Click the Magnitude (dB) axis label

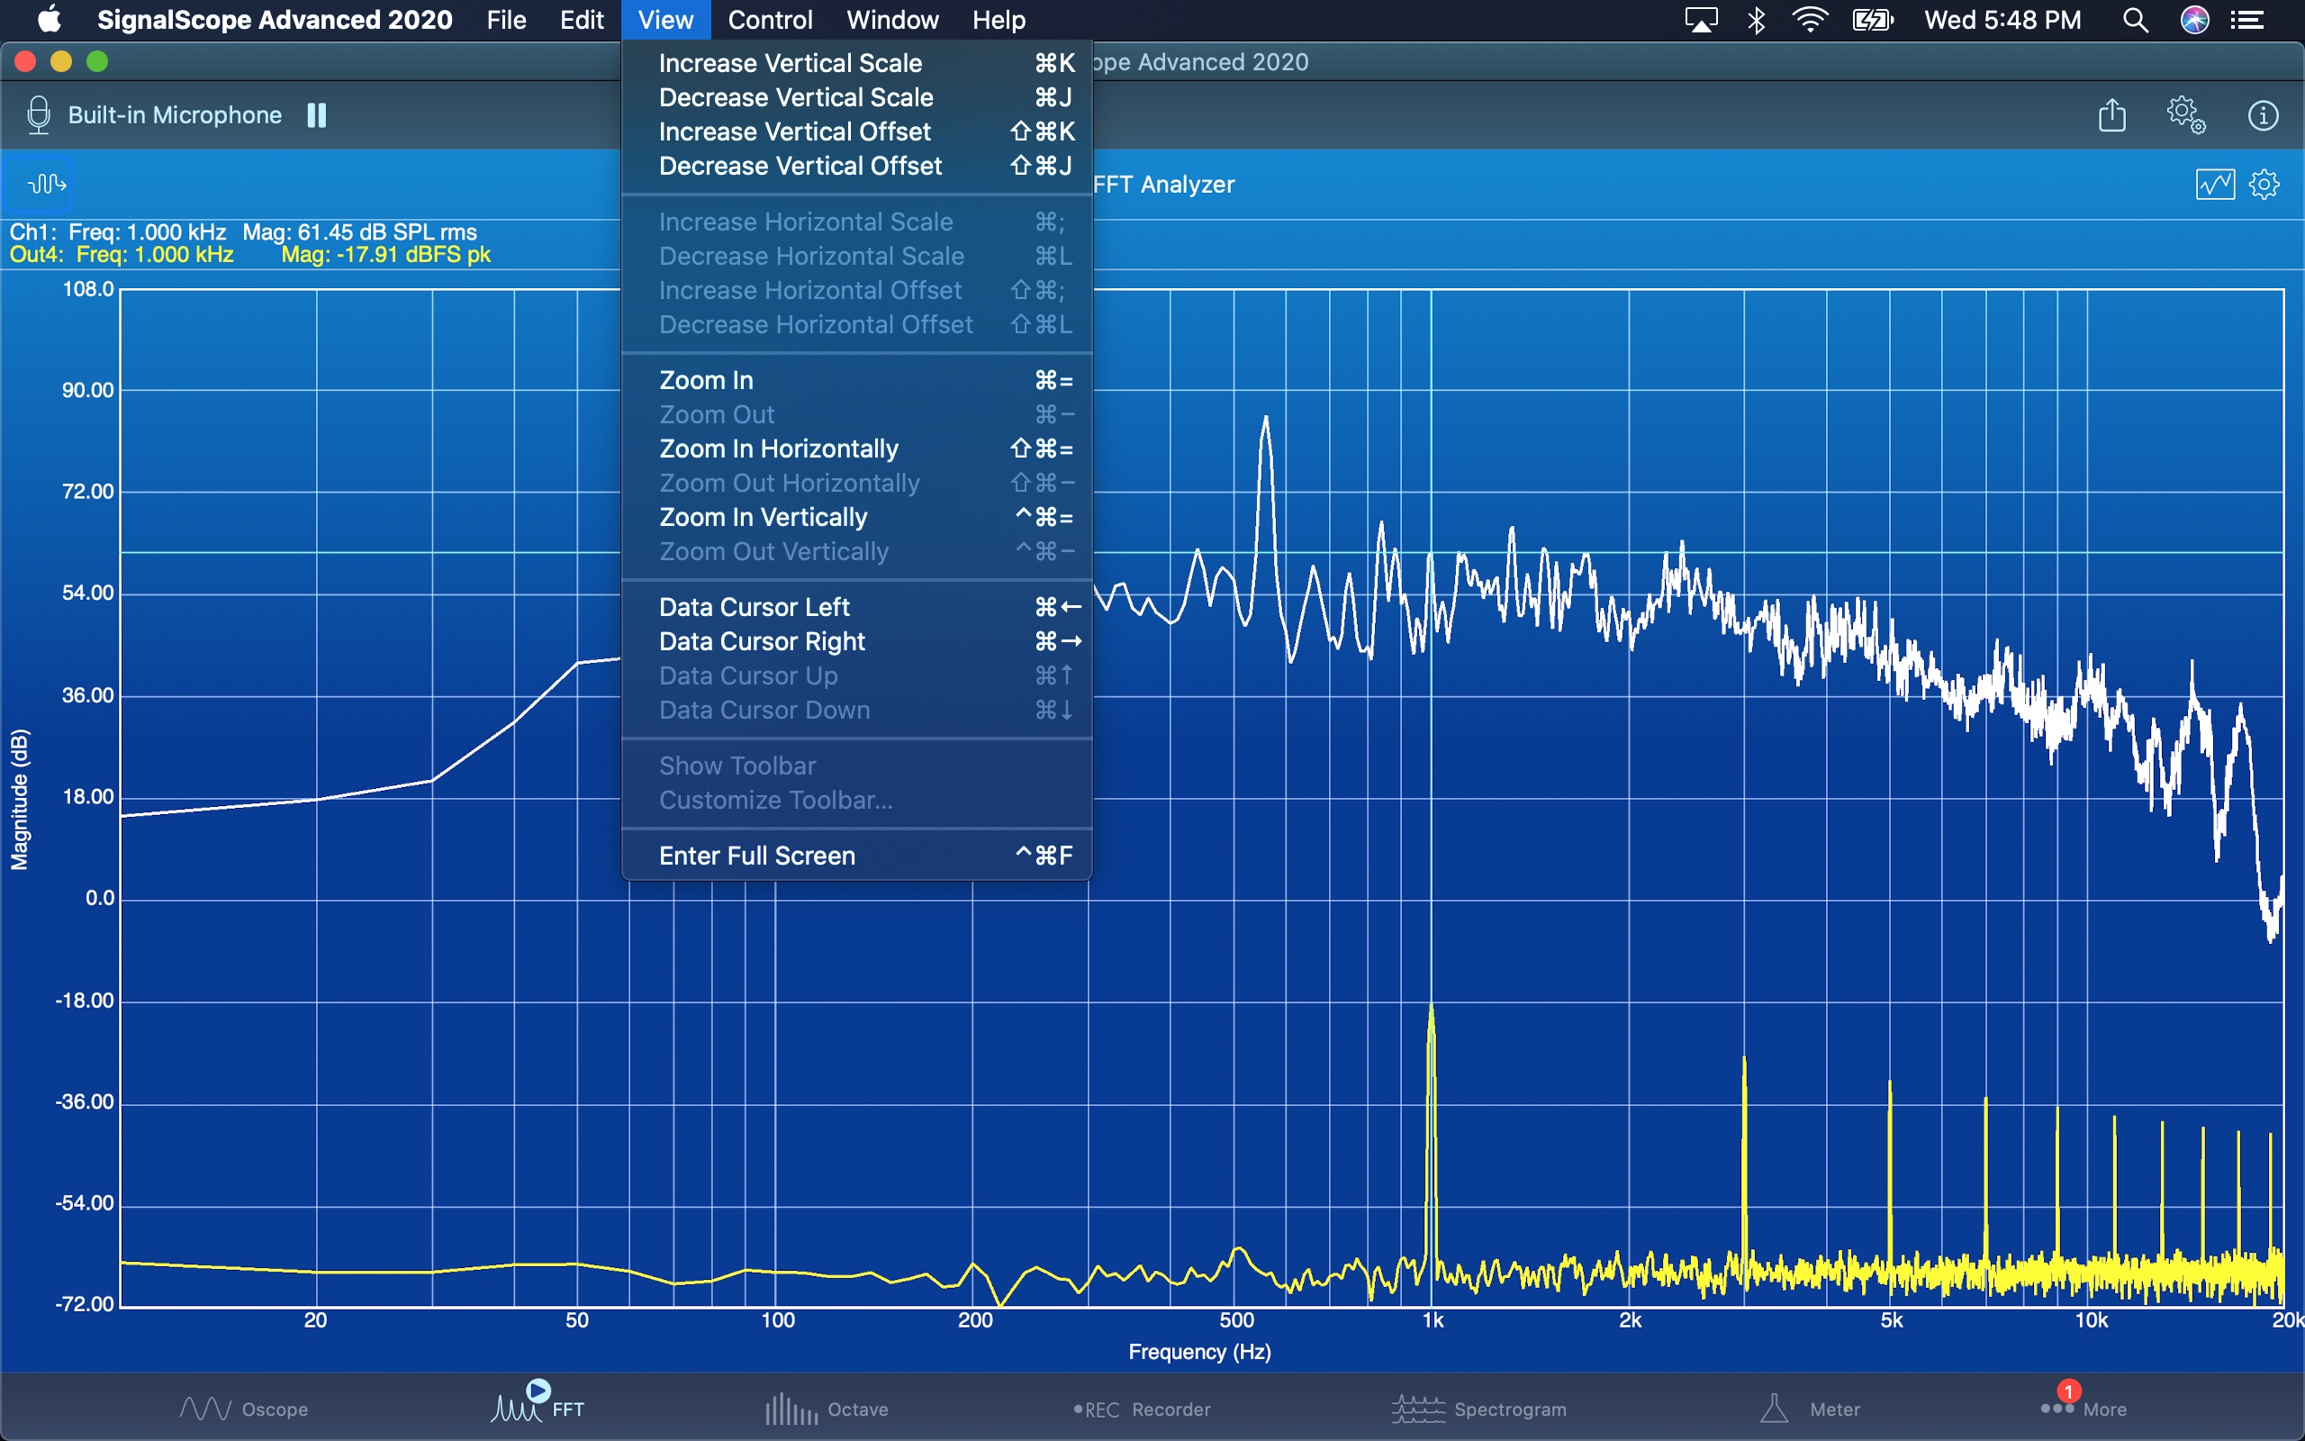(19, 799)
